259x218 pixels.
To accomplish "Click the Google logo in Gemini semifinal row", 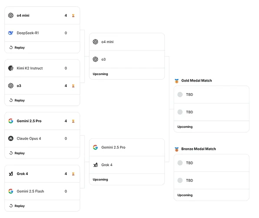I will (95, 147).
